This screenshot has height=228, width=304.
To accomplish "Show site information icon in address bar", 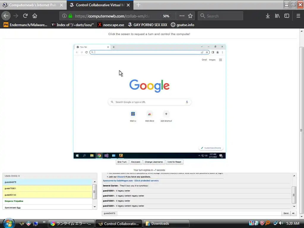I will pyautogui.click(x=64, y=16).
